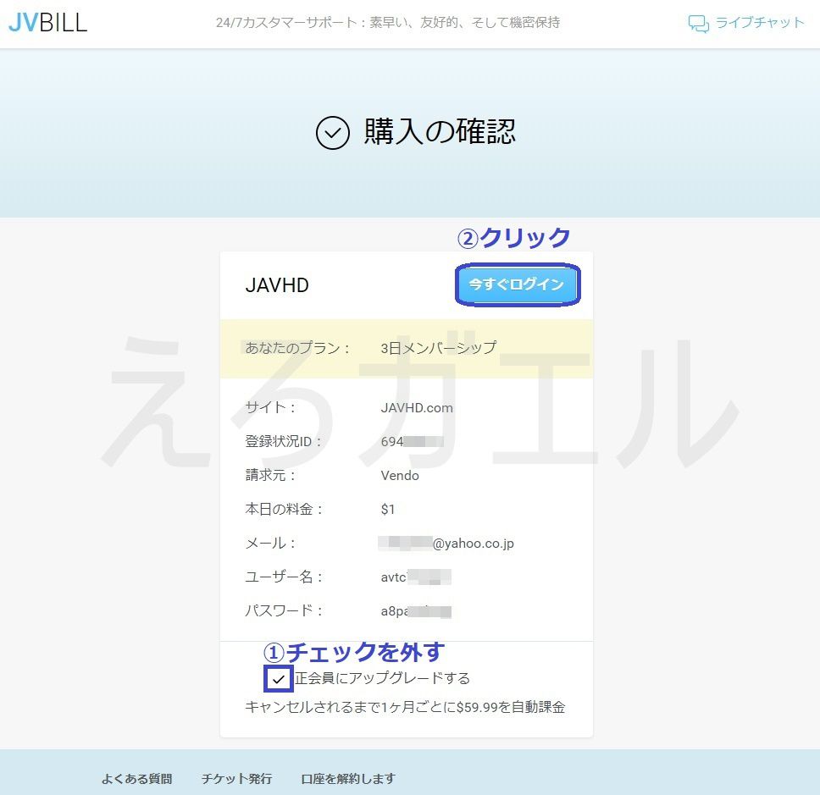Viewport: 820px width, 795px height.
Task: Click the JVBILL logo
Action: pyautogui.click(x=48, y=23)
